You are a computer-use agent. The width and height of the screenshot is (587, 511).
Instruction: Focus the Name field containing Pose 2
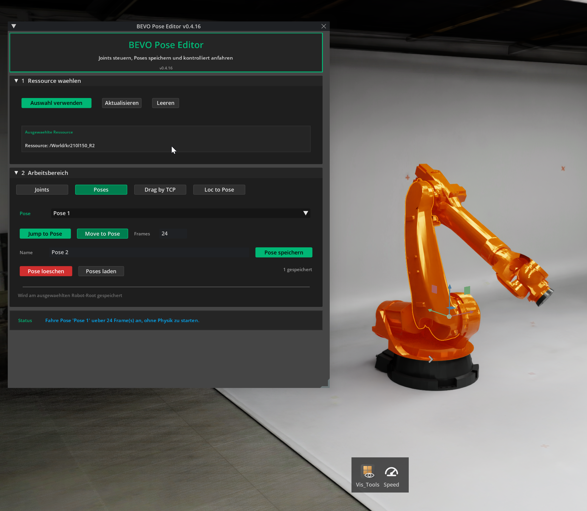pos(149,252)
